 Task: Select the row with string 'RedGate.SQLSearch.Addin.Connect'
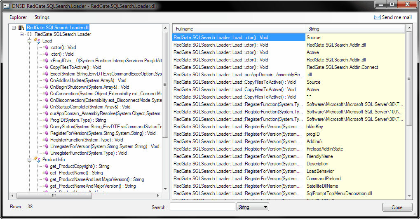(289, 67)
